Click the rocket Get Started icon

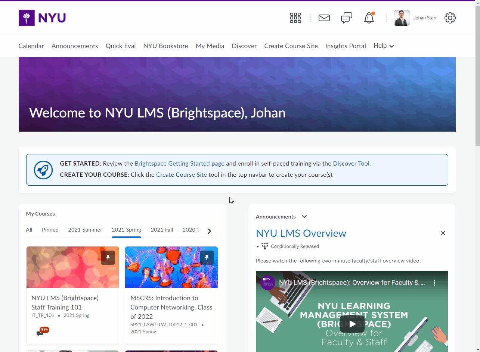(43, 170)
